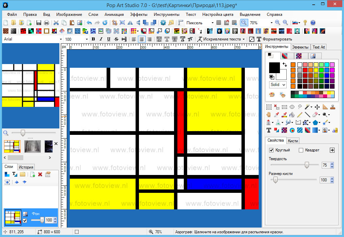Select the elliptical selection tool
This screenshot has height=237, width=344.
[x=292, y=107]
